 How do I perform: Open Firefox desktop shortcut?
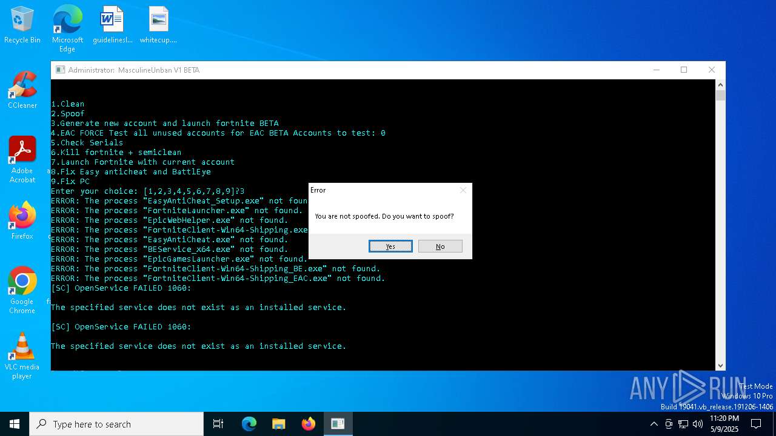tap(22, 220)
